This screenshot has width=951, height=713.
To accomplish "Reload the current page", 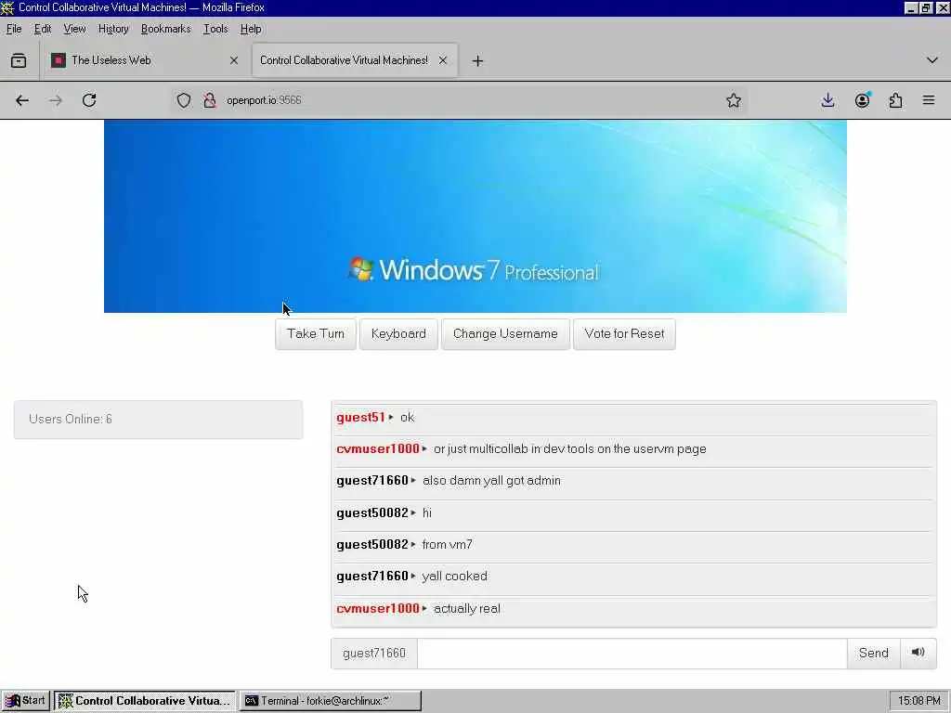I will pyautogui.click(x=89, y=100).
